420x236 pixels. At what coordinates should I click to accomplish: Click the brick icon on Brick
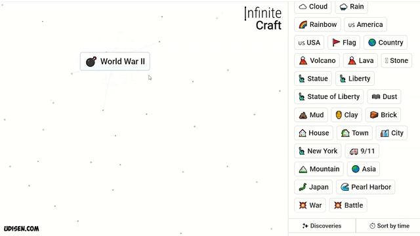click(x=374, y=115)
